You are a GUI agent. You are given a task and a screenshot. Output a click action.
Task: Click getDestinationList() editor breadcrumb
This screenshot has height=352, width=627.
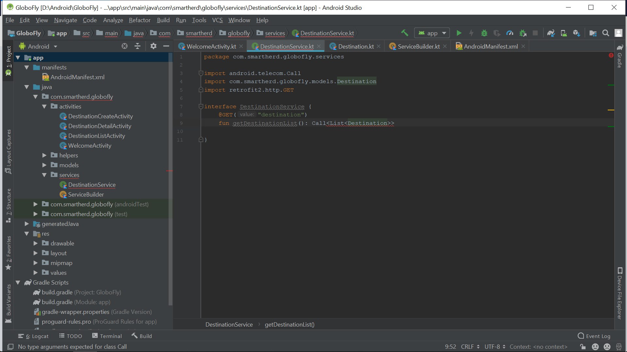point(289,325)
